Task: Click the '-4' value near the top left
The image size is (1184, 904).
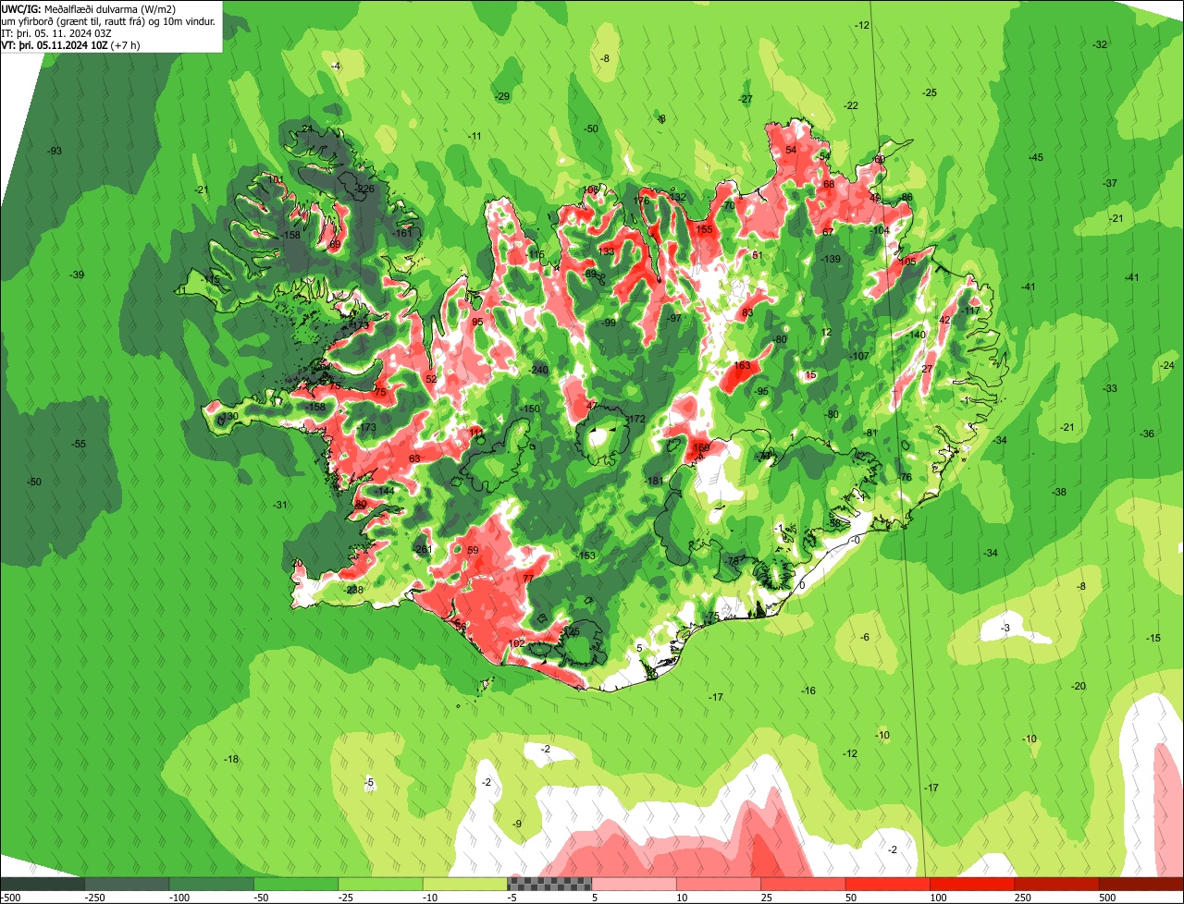Action: (x=336, y=66)
